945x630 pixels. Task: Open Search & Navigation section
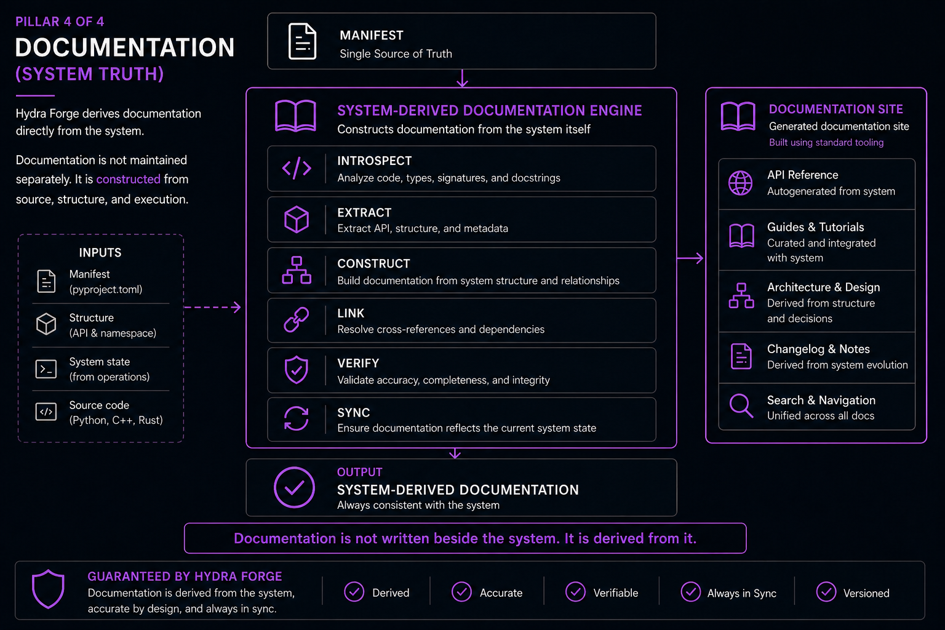[817, 407]
